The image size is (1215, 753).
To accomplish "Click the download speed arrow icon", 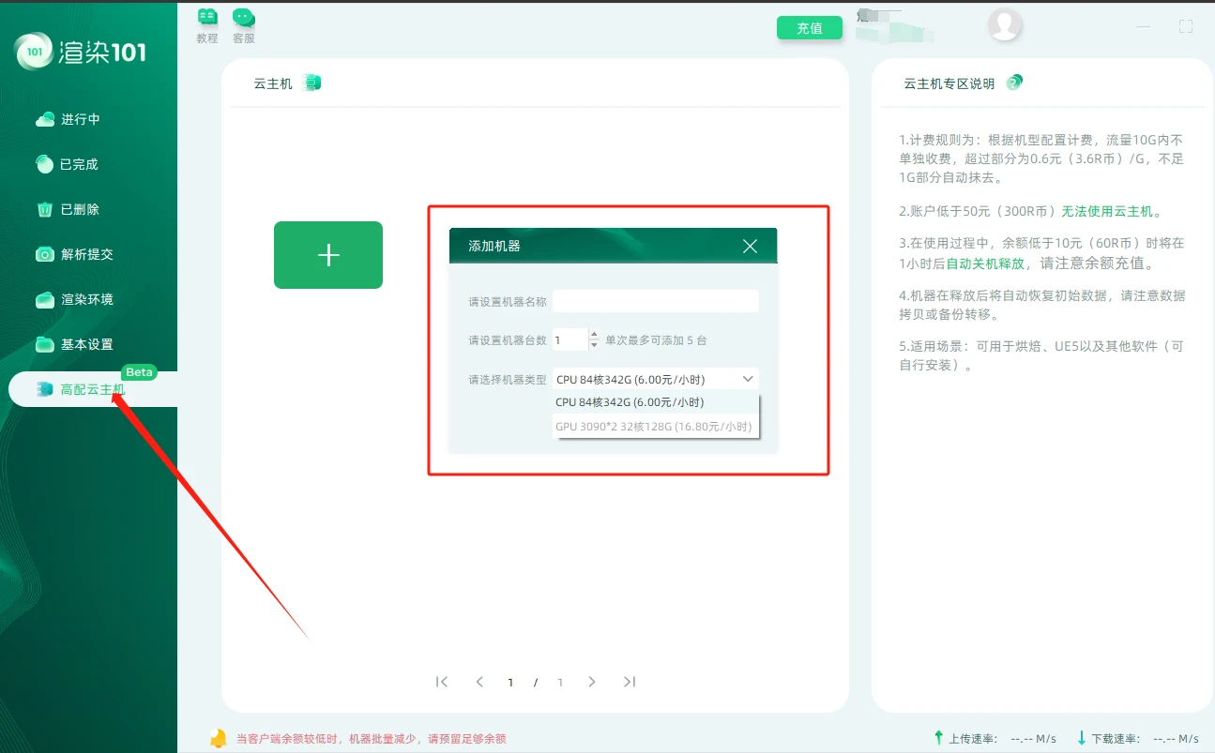I will 1081,738.
